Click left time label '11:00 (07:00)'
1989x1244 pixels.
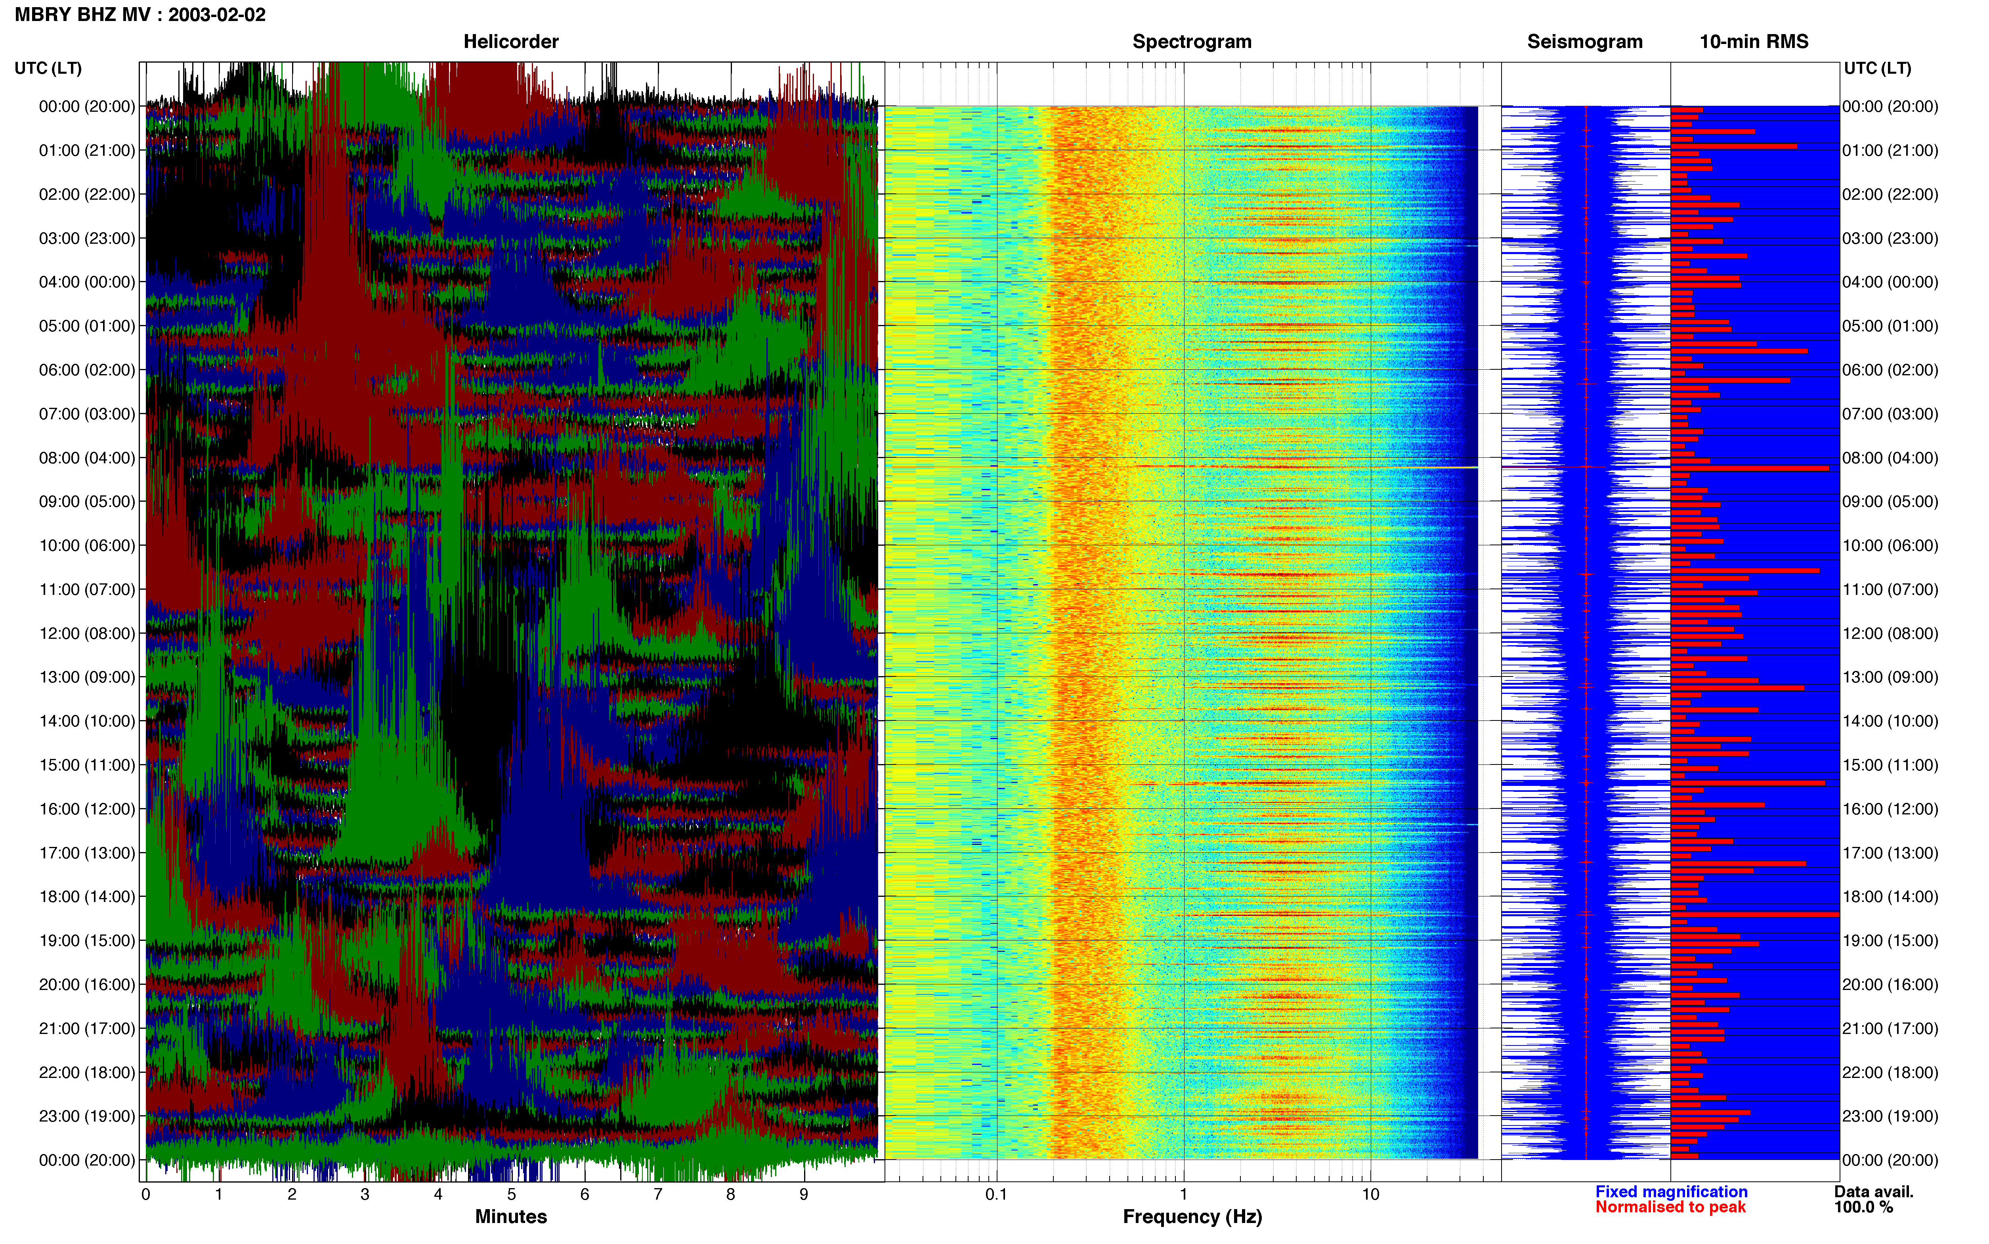pyautogui.click(x=87, y=589)
